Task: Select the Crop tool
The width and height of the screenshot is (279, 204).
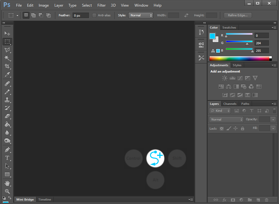Action: click(x=7, y=66)
